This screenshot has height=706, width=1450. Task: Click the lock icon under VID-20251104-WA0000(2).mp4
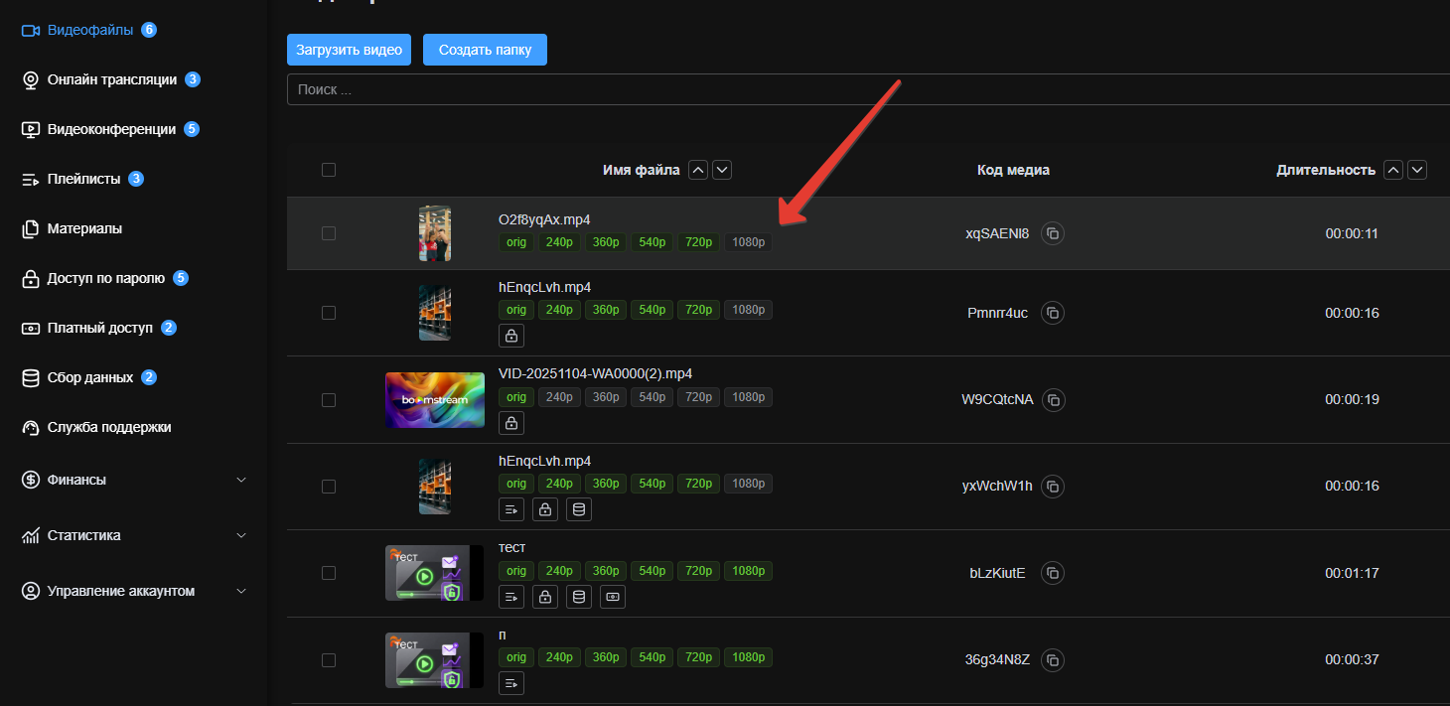coord(511,423)
